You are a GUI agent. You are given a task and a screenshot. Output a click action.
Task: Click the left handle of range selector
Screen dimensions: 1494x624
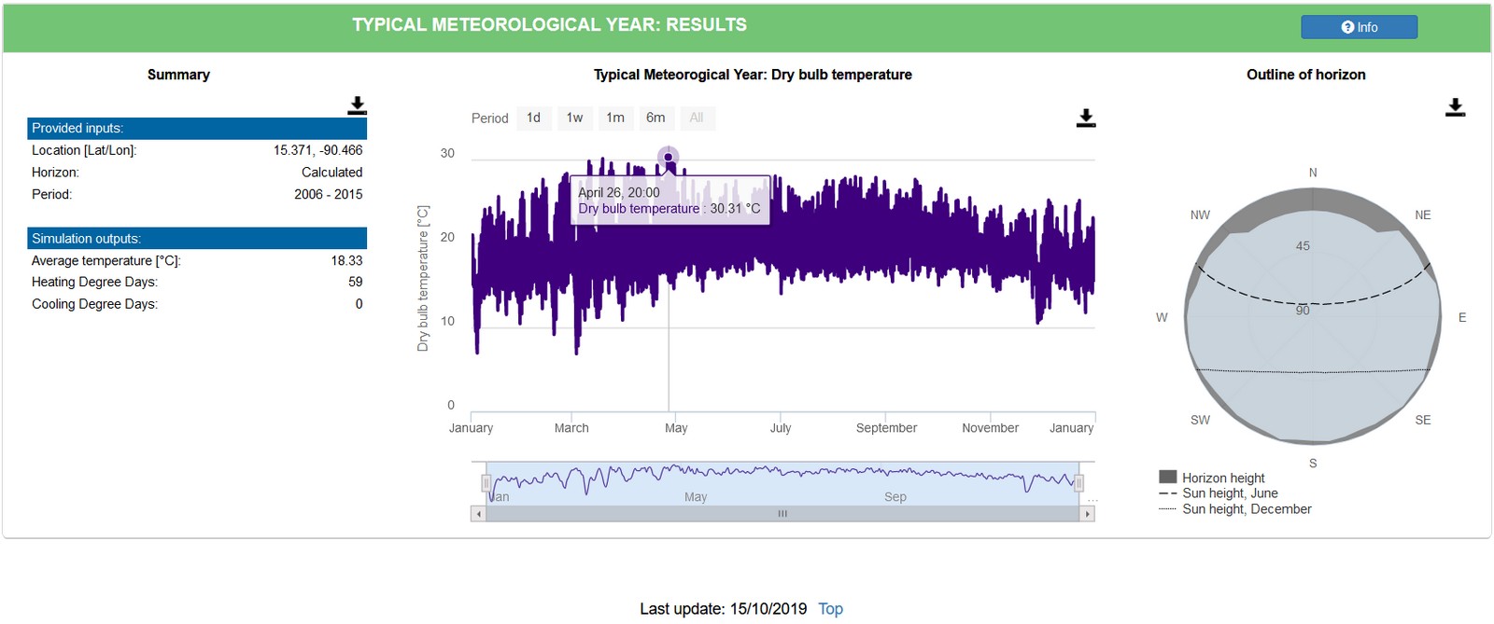486,482
